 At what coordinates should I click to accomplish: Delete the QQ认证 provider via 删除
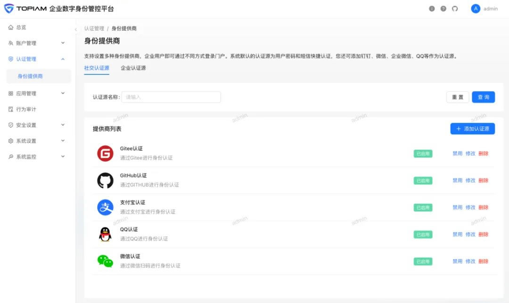point(484,234)
